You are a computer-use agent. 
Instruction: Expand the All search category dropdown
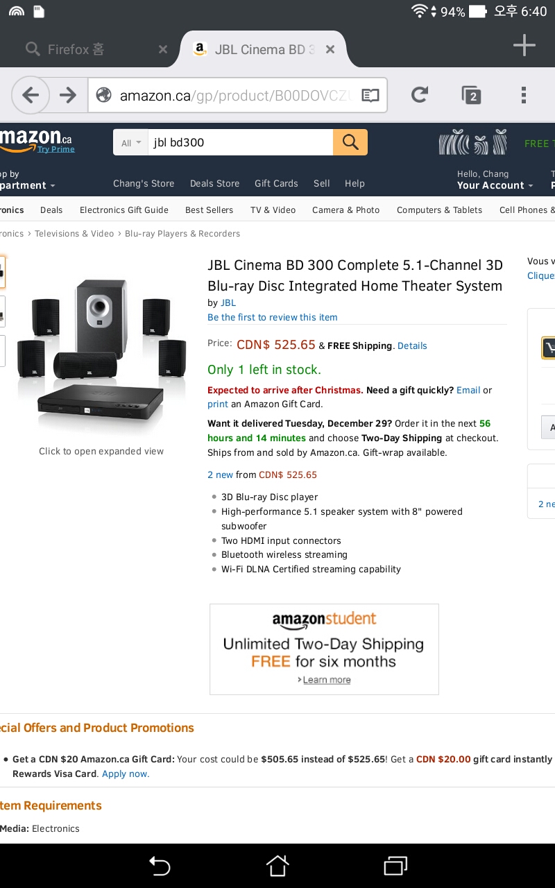(x=130, y=143)
